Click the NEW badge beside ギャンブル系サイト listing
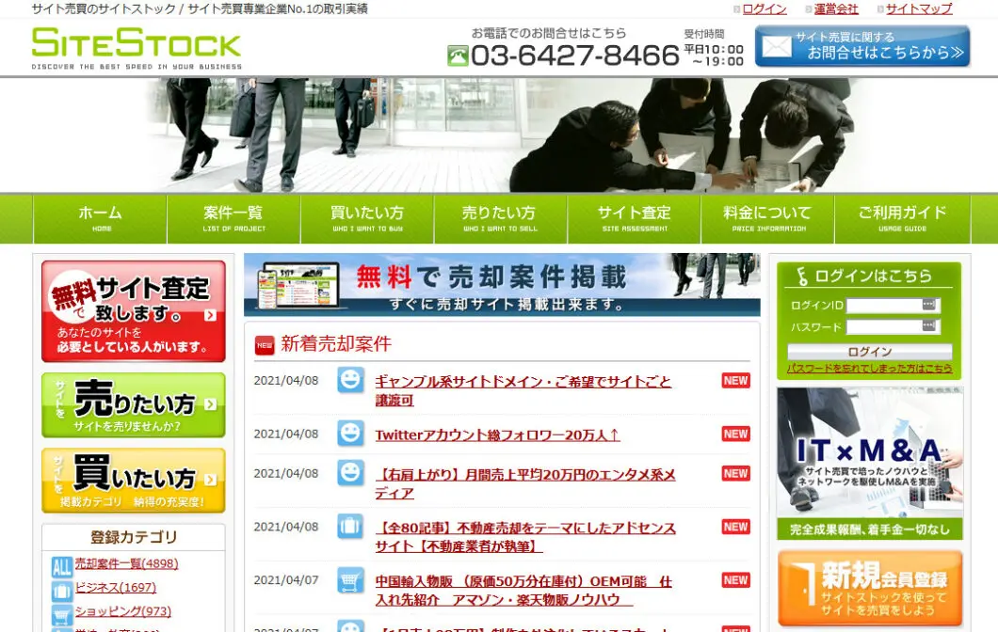Viewport: 998px width, 632px height. tap(735, 381)
